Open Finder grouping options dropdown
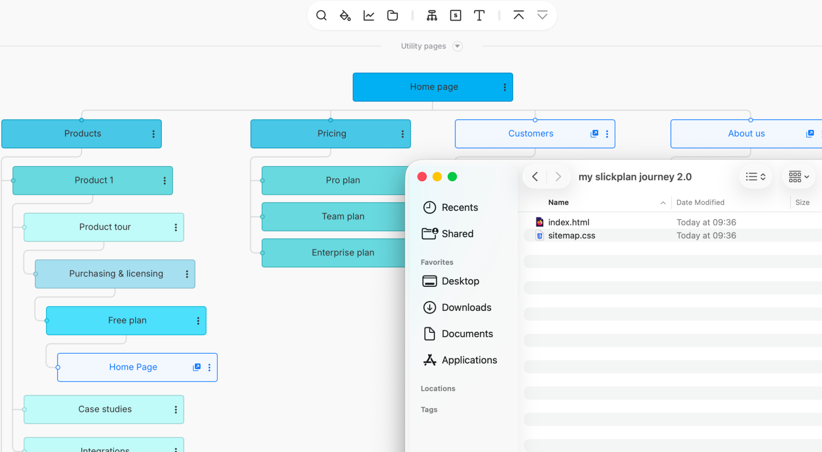This screenshot has width=822, height=452. (799, 177)
